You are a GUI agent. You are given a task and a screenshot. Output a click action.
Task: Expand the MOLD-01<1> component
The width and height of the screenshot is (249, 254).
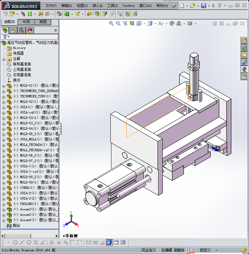point(4,86)
